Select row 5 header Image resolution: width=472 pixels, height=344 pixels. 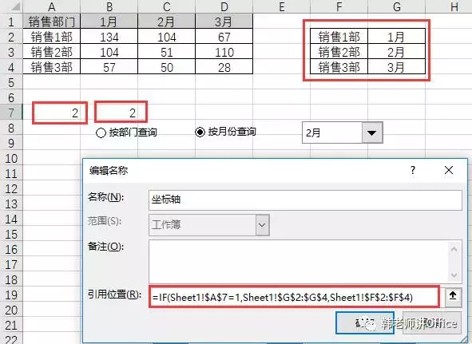click(x=11, y=82)
